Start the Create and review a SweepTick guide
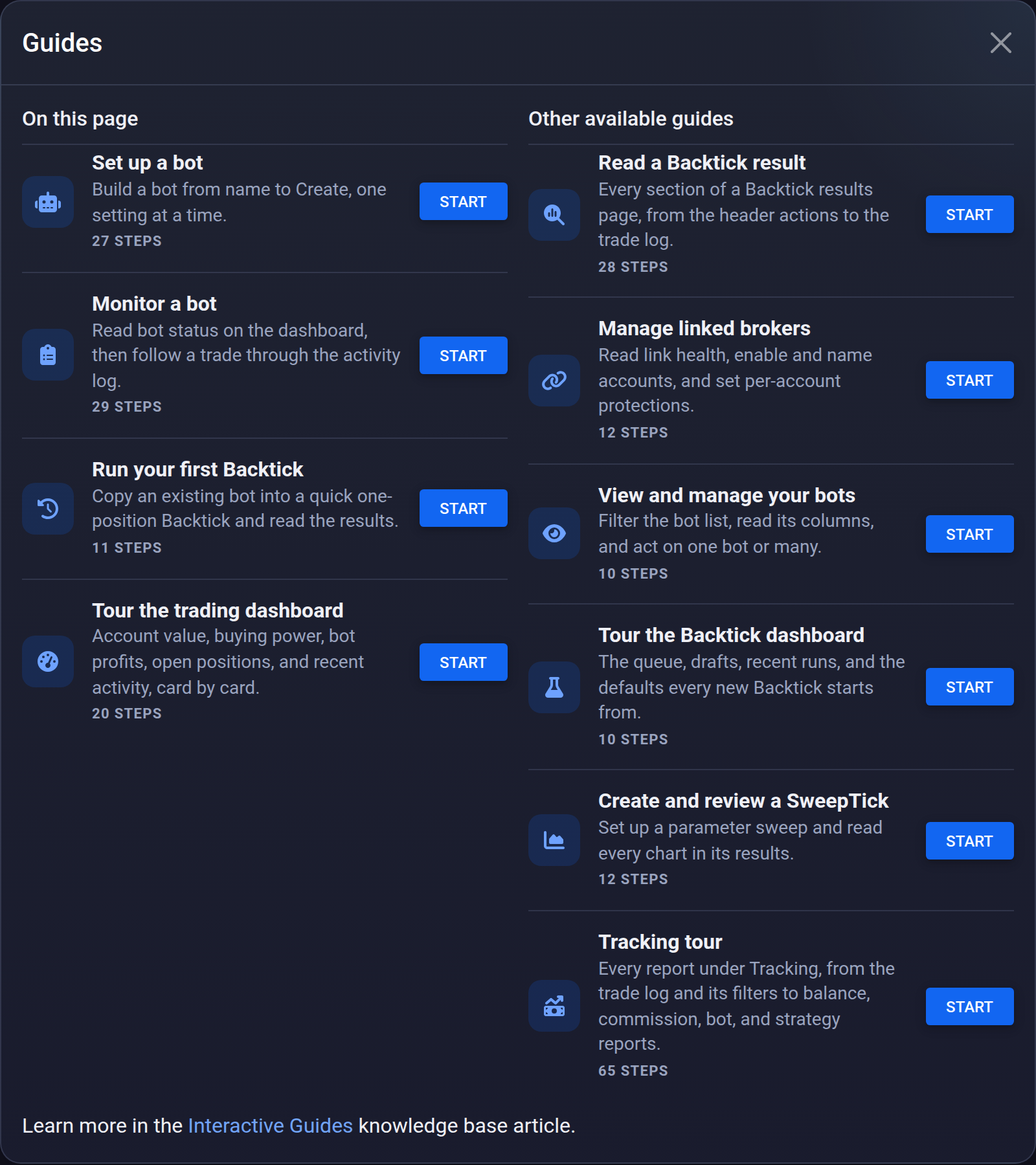This screenshot has height=1165, width=1036. click(x=970, y=841)
